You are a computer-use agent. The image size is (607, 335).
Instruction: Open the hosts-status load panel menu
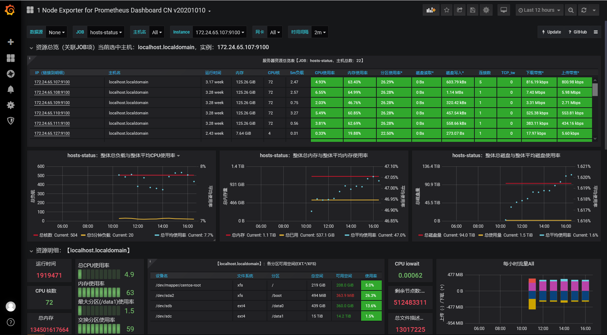click(x=123, y=155)
